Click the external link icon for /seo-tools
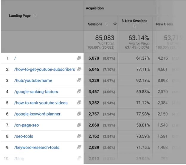 coord(79,136)
